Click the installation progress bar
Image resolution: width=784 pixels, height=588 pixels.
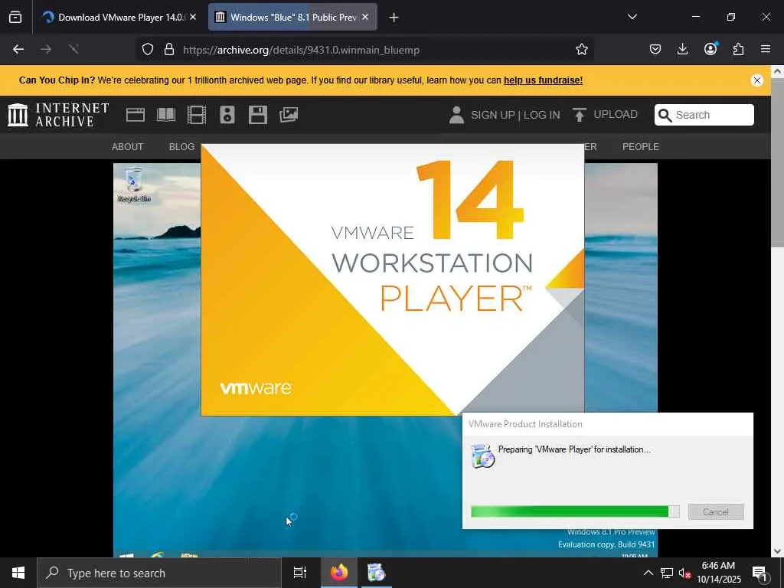point(575,511)
